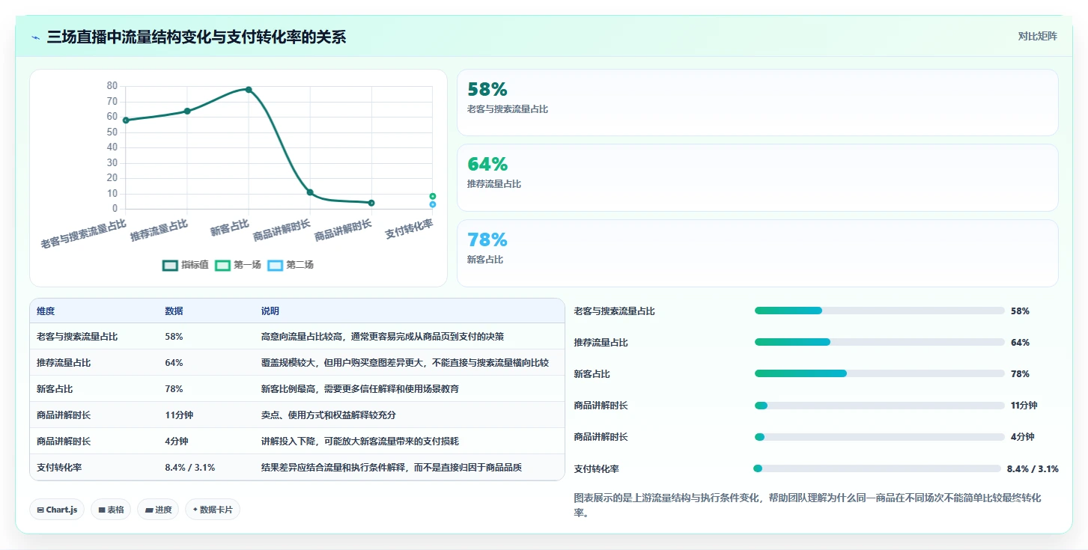Screen dimensions: 1088x550
Task: Select the 老客与搜索流量占比 cell in the table
Action: point(77,337)
